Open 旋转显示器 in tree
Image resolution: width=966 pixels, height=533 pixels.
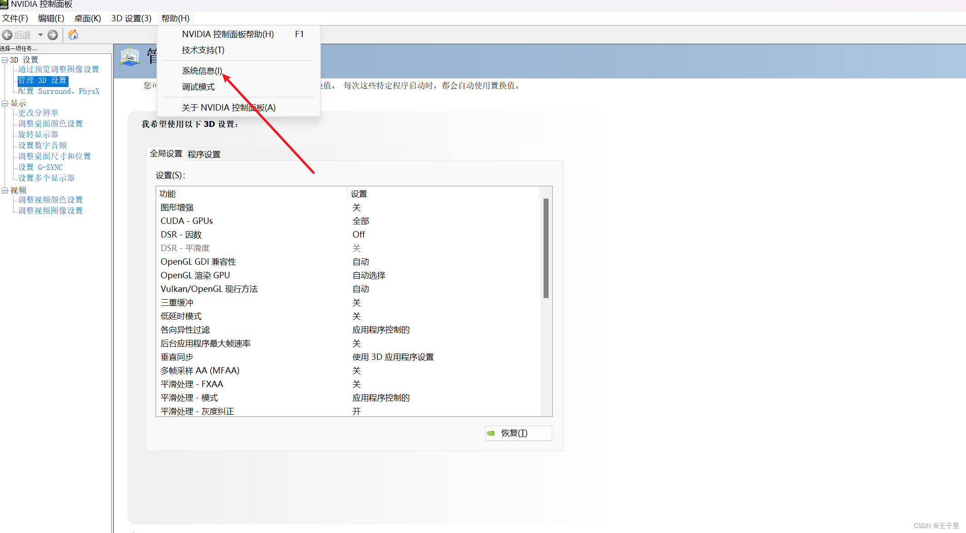point(38,134)
